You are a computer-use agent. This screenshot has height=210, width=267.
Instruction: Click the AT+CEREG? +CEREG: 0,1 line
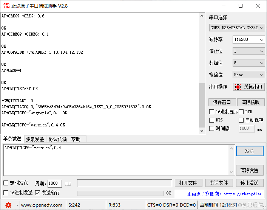coord(25,34)
